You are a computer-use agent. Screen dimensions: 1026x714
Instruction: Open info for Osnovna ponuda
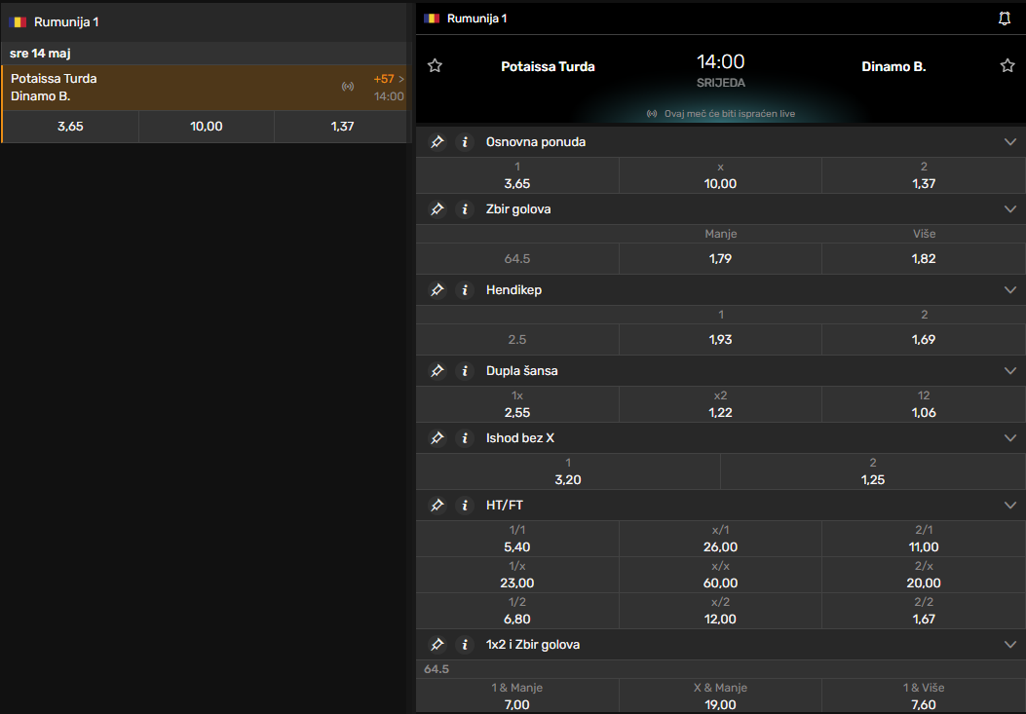(x=465, y=142)
